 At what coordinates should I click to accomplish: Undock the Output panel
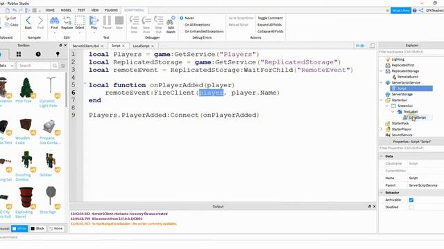370,207
